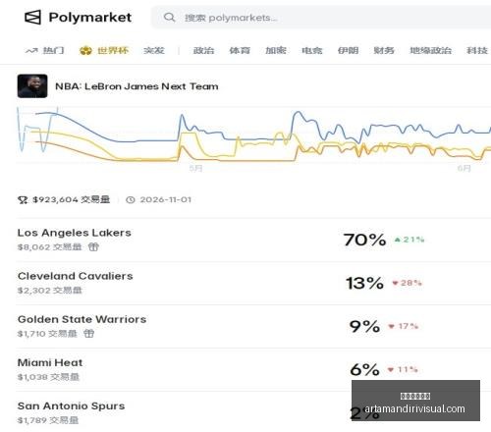Choose the Miami Heat outcome row
The width and height of the screenshot is (491, 432).
tap(253, 369)
